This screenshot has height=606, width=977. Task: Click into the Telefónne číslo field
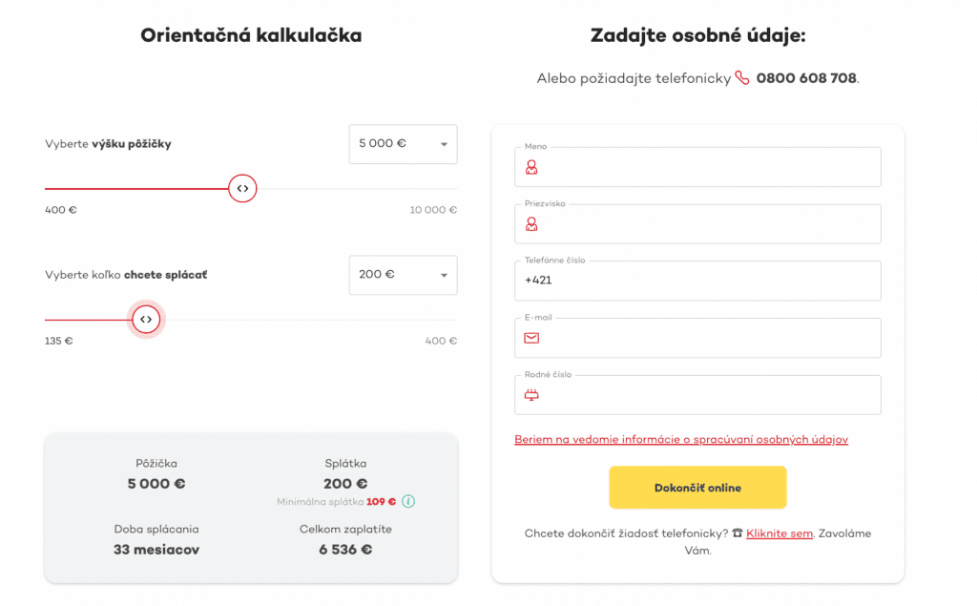click(x=706, y=281)
